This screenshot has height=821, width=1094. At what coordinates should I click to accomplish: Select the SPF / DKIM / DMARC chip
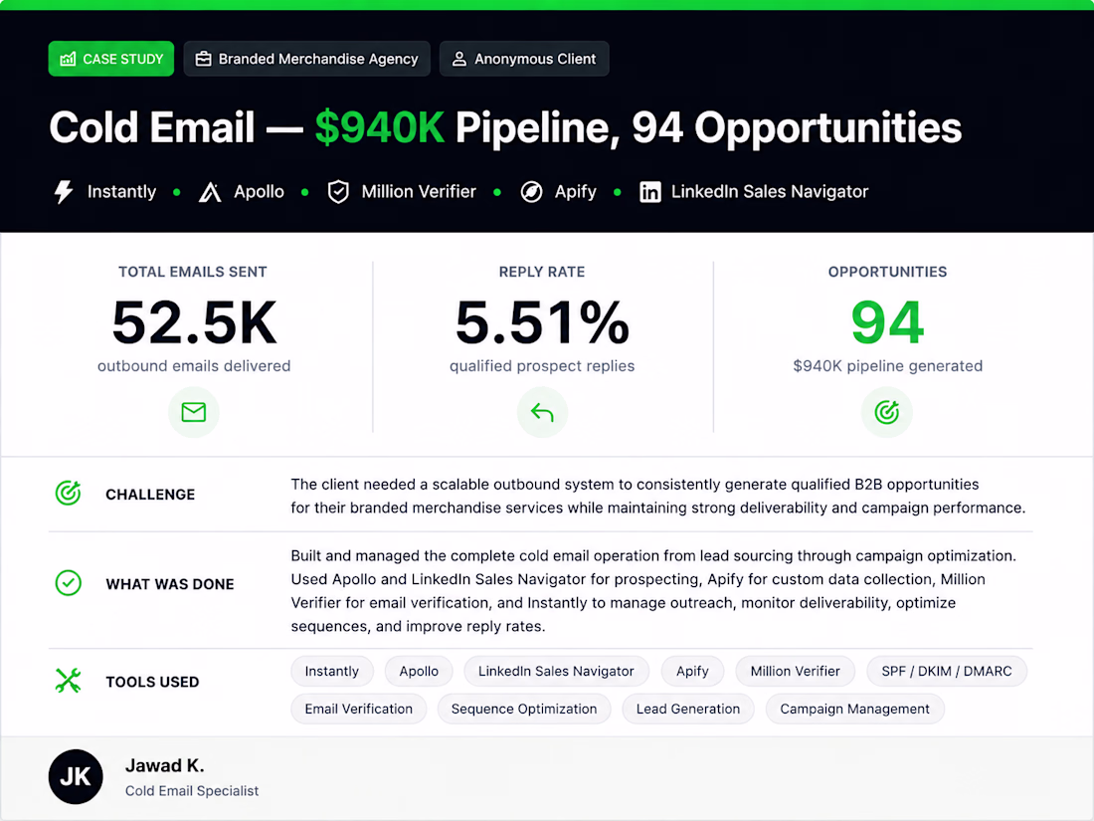point(947,671)
